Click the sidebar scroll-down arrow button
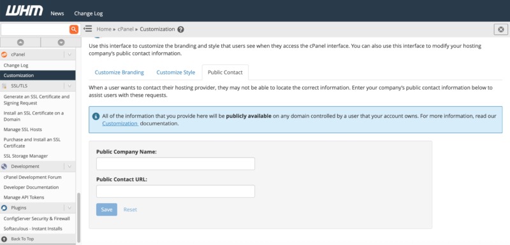 tap(61, 42)
